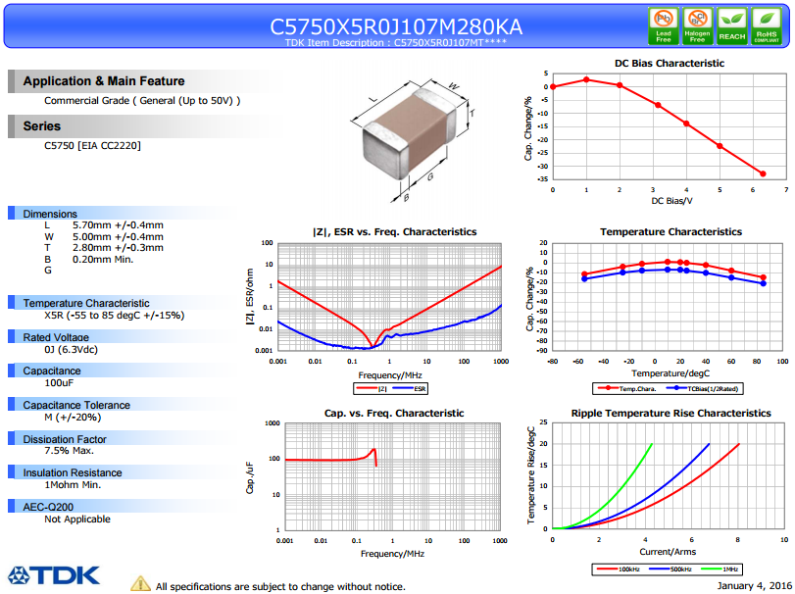Click the 7.5% Max. value
The image size is (795, 594).
[x=69, y=451]
